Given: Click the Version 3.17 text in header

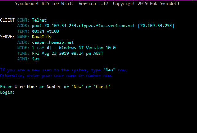Looking at the screenshot, I should [x=93, y=3].
